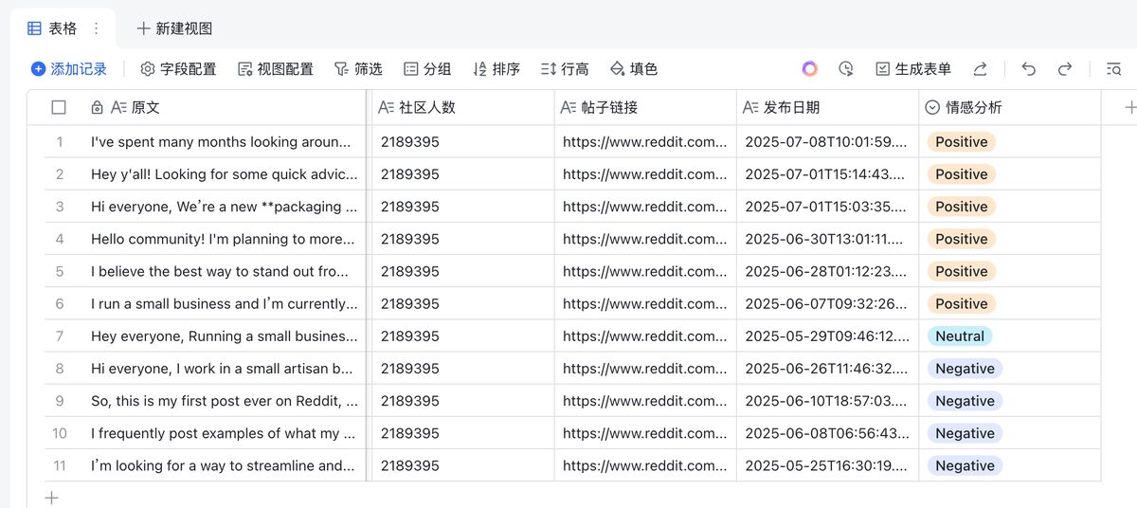Create a new view with 新建视图
The height and width of the screenshot is (508, 1137).
coord(174,28)
